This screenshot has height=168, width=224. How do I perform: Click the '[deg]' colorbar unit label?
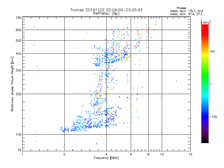tap(206, 22)
